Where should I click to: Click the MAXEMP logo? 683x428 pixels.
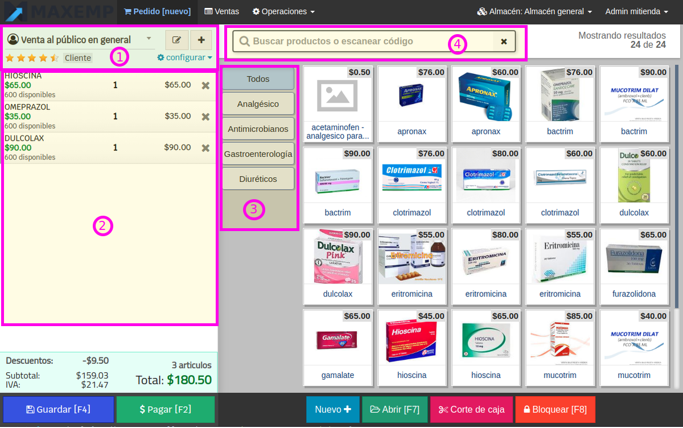(x=59, y=11)
